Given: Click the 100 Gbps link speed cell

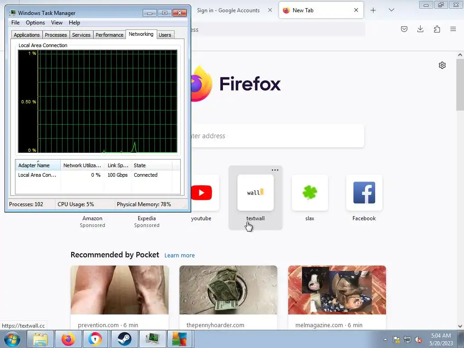Looking at the screenshot, I should click(x=117, y=175).
